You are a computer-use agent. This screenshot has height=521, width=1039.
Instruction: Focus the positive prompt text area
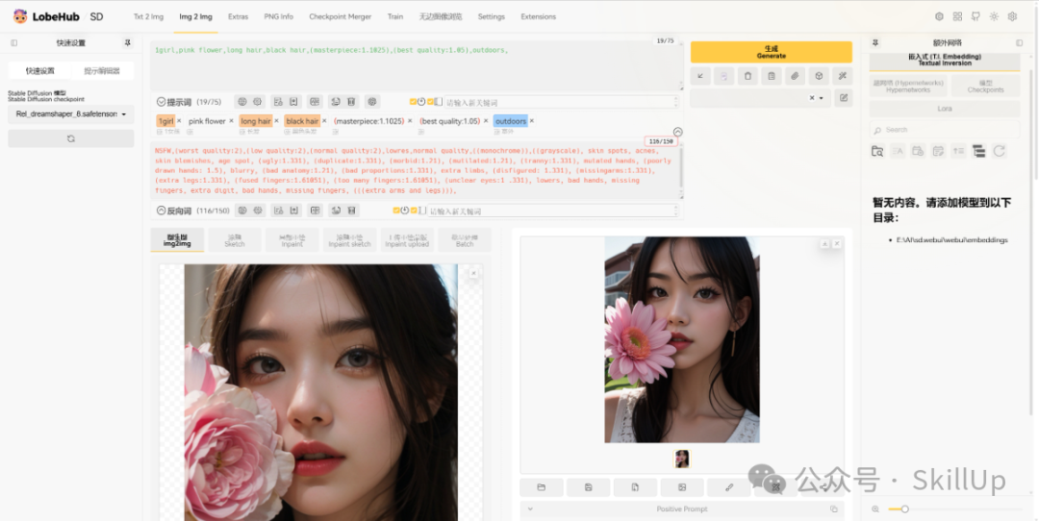coord(417,66)
